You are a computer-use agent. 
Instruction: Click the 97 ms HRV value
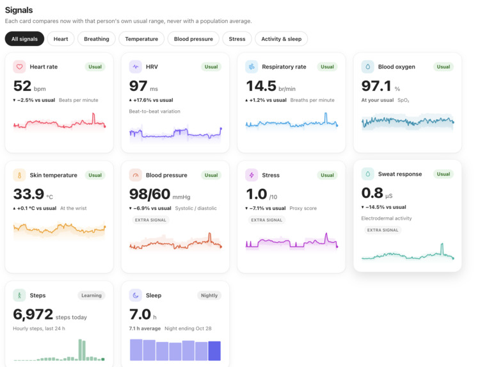[143, 86]
